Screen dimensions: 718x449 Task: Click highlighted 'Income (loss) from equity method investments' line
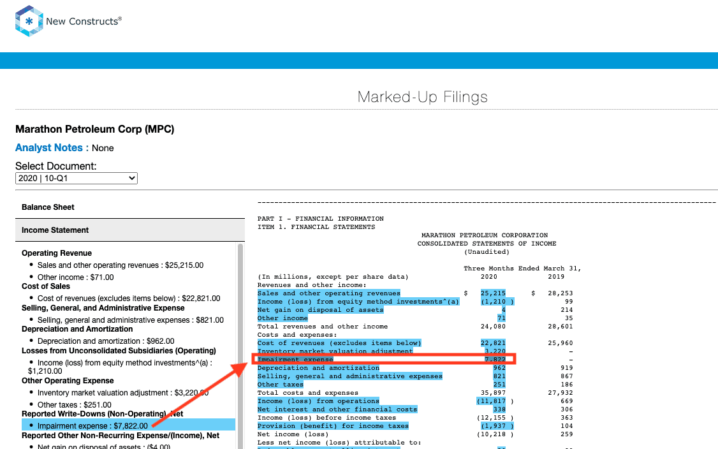click(358, 302)
